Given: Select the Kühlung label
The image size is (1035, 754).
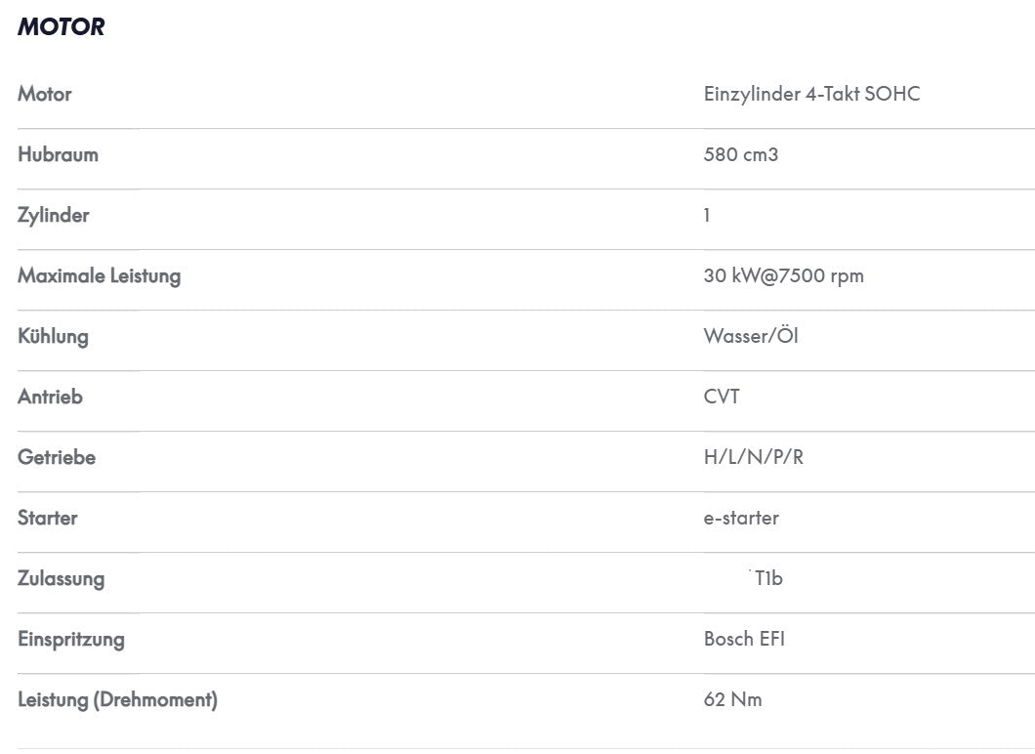Looking at the screenshot, I should point(53,336).
